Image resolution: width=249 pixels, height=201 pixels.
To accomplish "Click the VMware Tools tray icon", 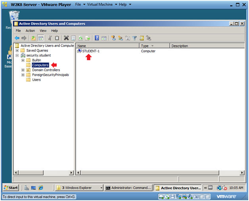I will tap(210, 188).
